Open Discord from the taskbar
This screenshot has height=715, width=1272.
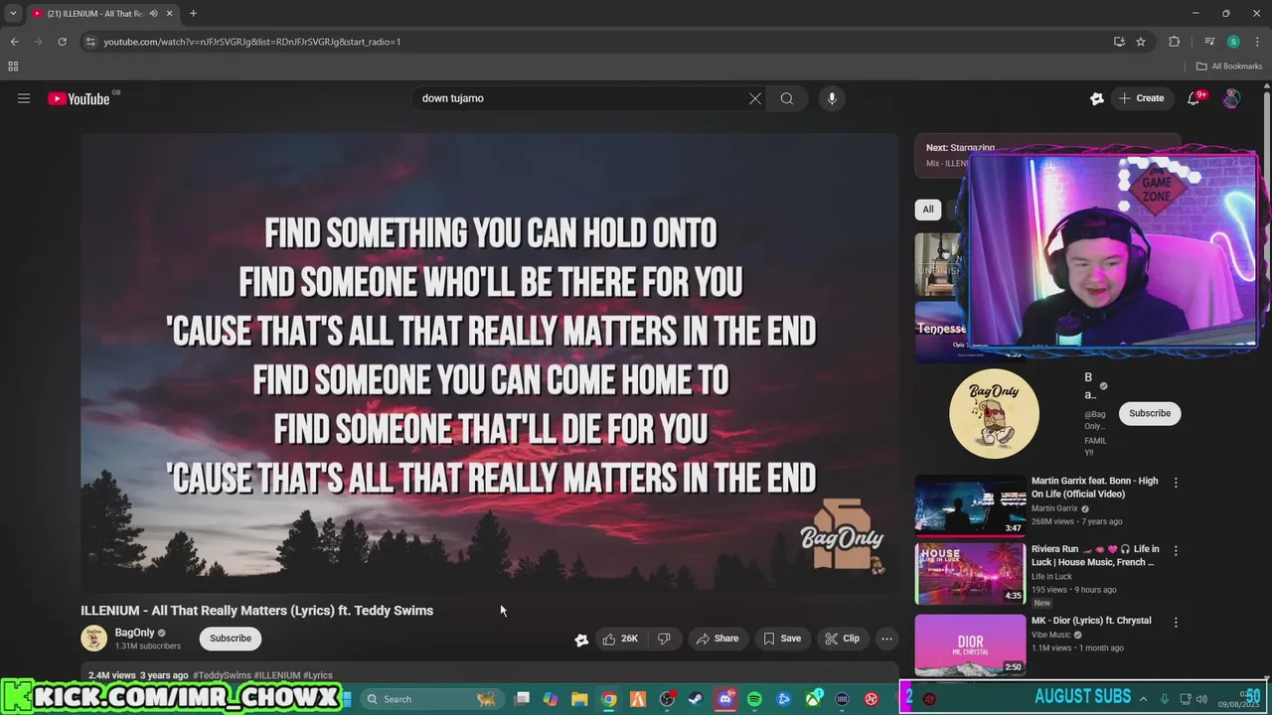click(x=725, y=699)
